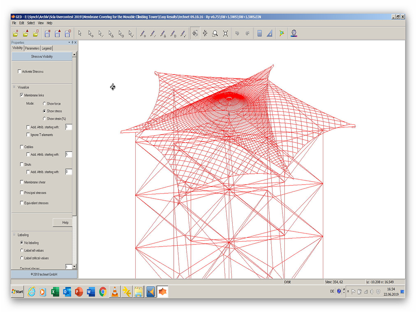
Task: Click the settings gear toolbar icon
Action: click(294, 33)
